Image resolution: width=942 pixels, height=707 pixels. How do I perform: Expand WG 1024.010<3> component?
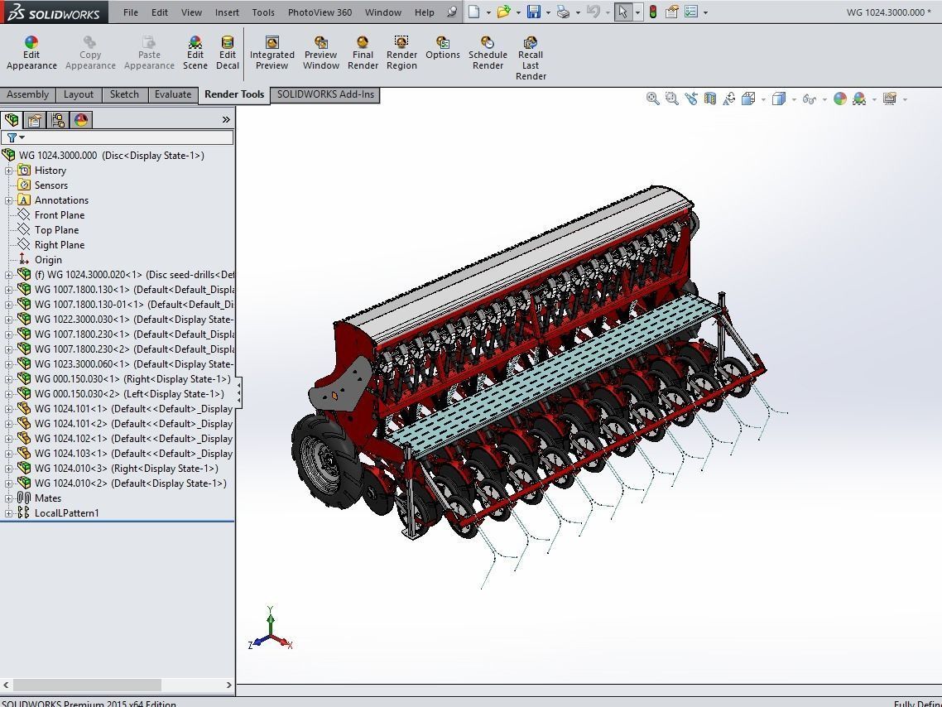pos(8,469)
